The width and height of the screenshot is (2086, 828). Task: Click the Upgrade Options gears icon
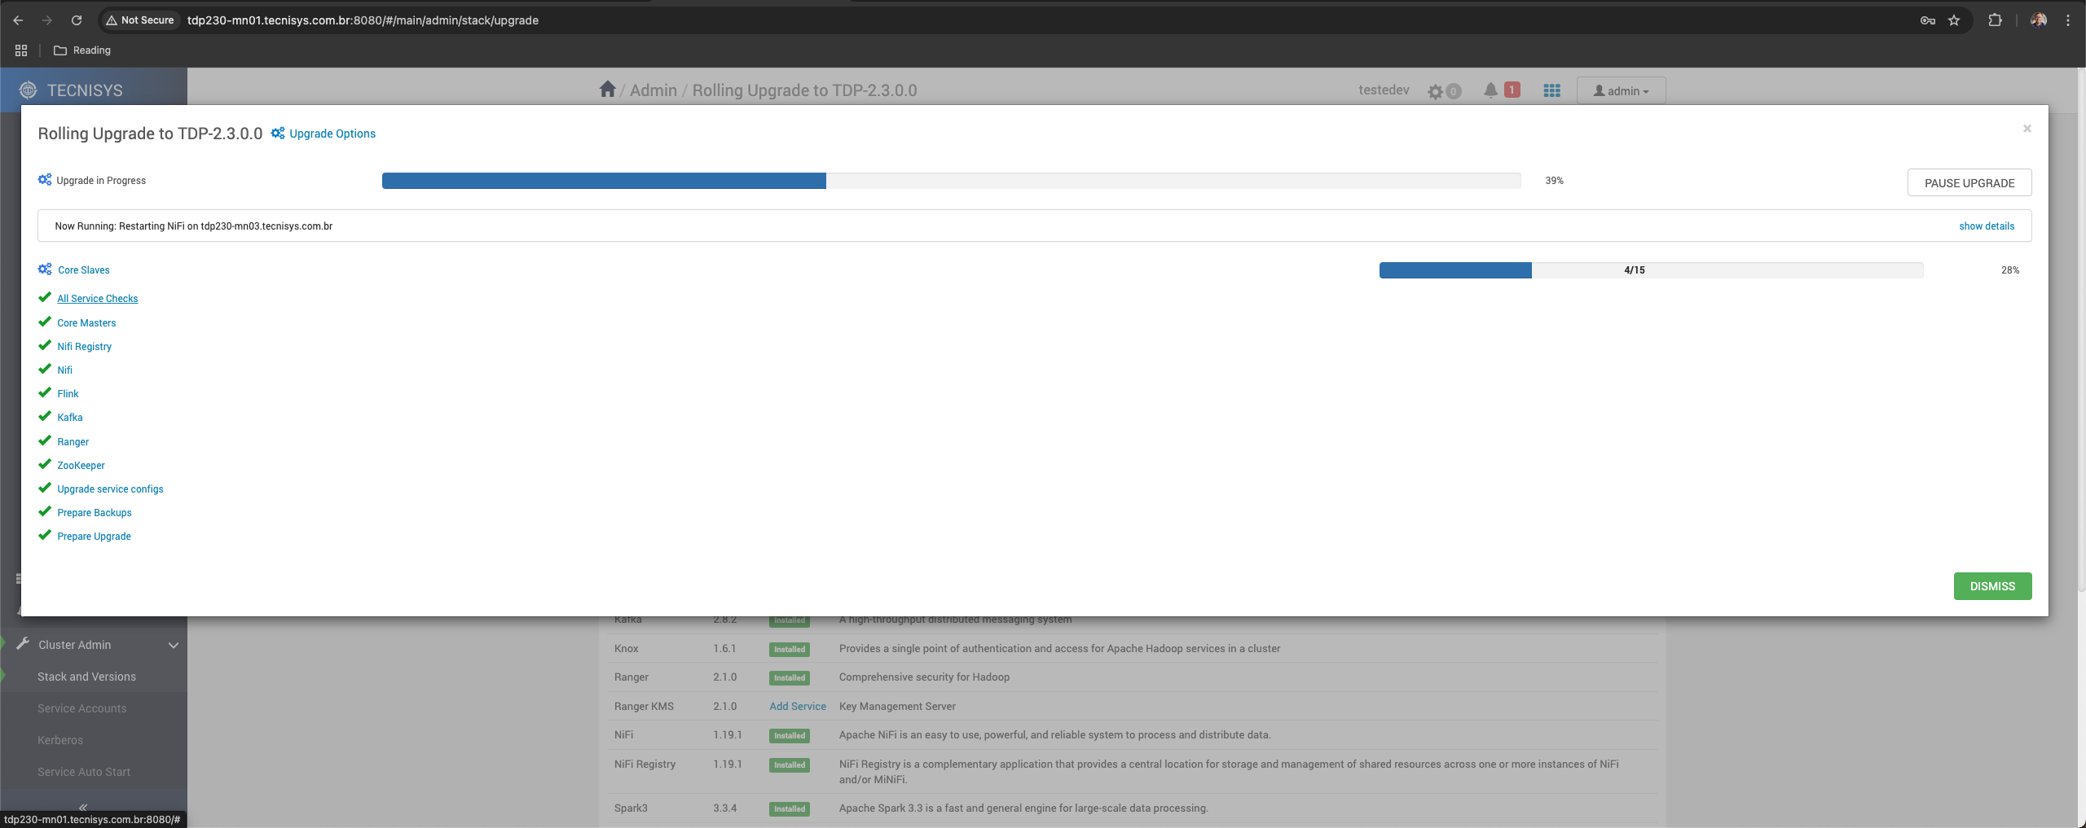pos(278,134)
